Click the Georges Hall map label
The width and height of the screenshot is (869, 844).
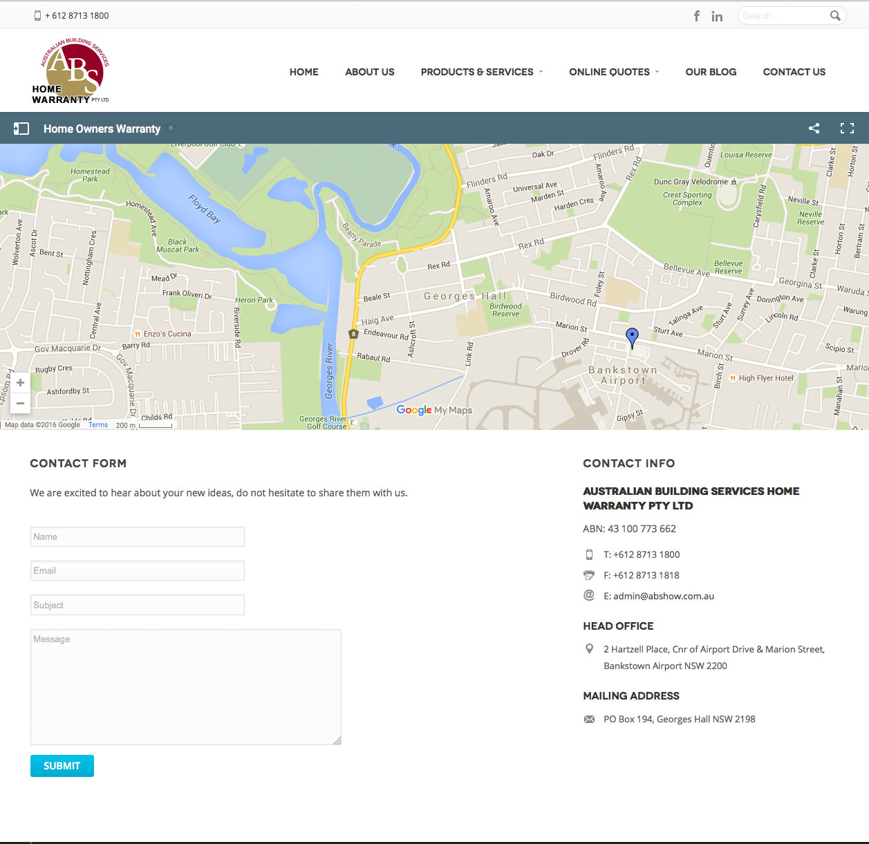[465, 296]
